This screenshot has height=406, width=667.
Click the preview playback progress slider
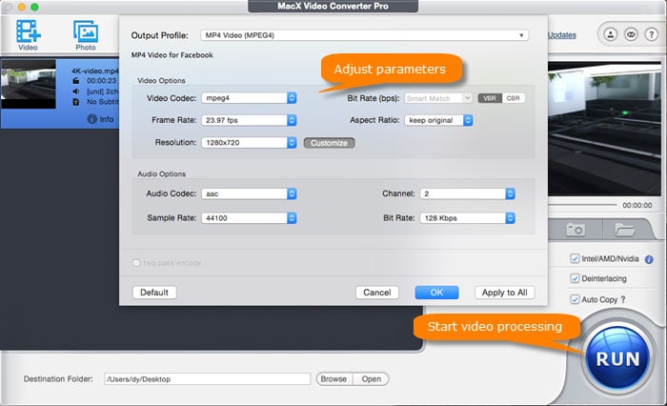click(x=582, y=205)
